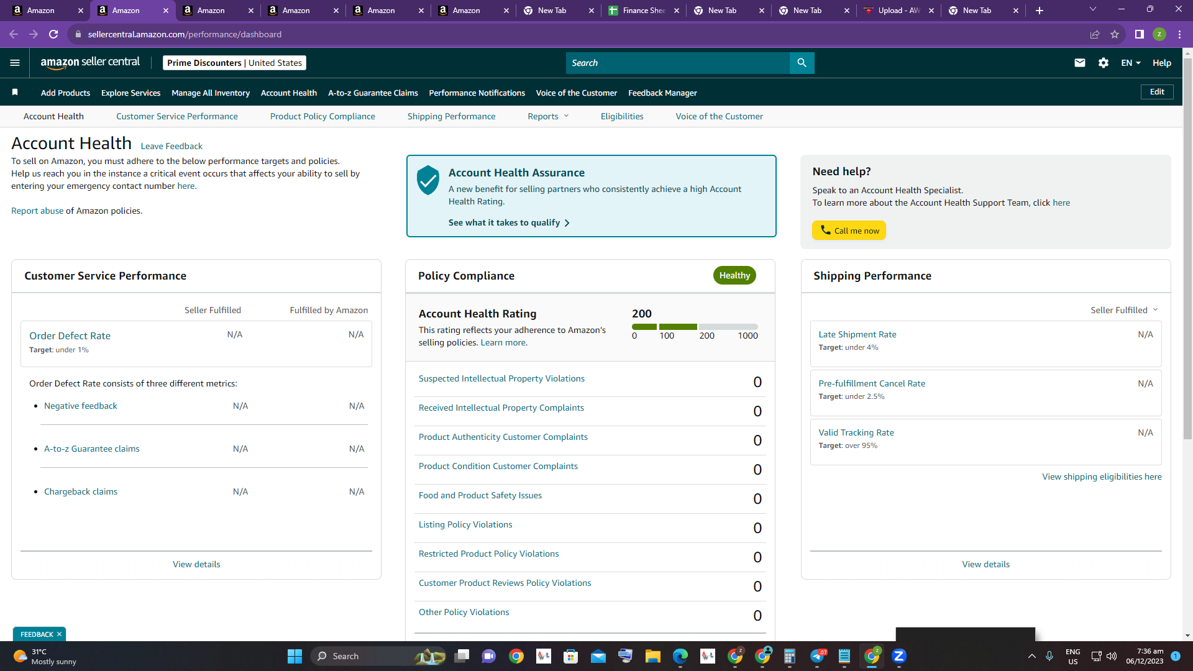The width and height of the screenshot is (1193, 671).
Task: Open the settings gear icon
Action: click(1104, 63)
